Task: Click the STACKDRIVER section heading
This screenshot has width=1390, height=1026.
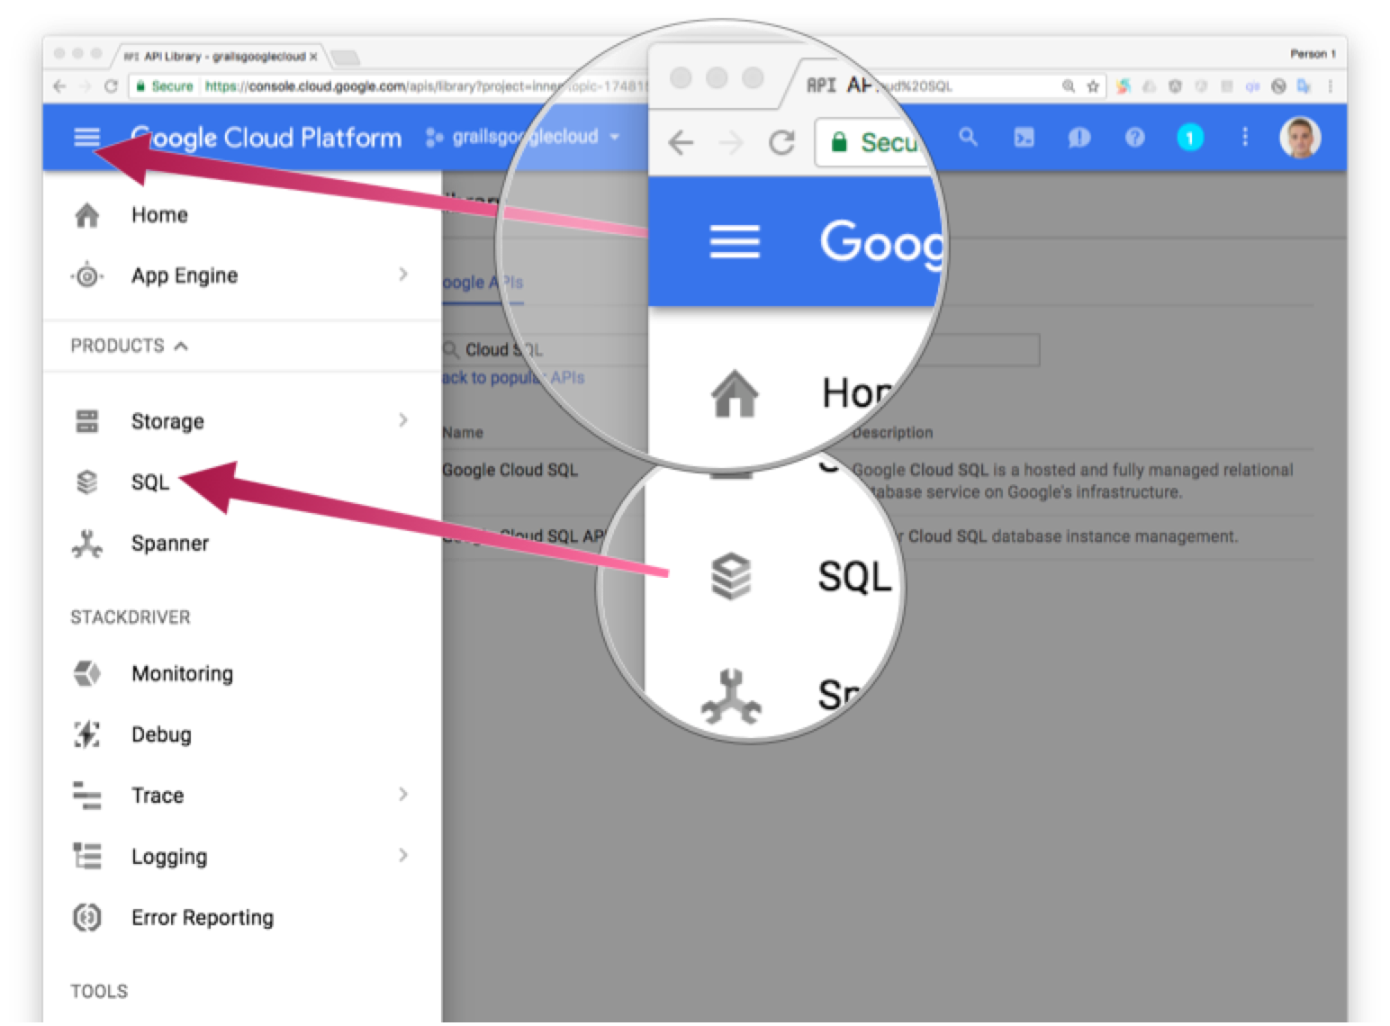Action: (x=131, y=617)
